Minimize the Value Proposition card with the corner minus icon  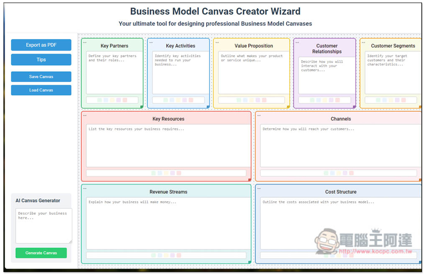[x=217, y=42]
